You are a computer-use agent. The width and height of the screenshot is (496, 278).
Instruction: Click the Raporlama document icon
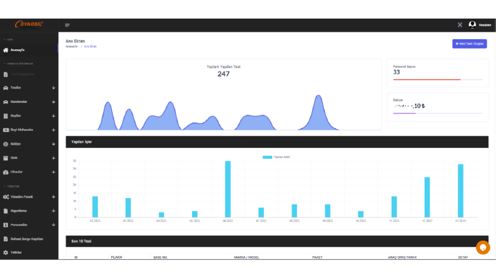(6, 211)
